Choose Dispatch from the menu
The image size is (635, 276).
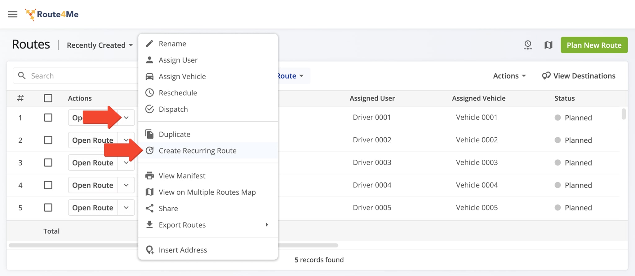tap(208, 109)
